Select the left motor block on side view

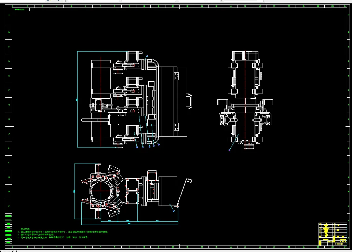(222, 102)
